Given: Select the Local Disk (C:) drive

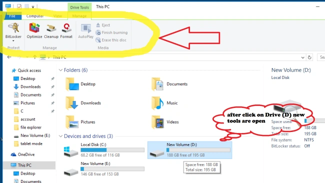Looking at the screenshot, I should coord(104,150).
